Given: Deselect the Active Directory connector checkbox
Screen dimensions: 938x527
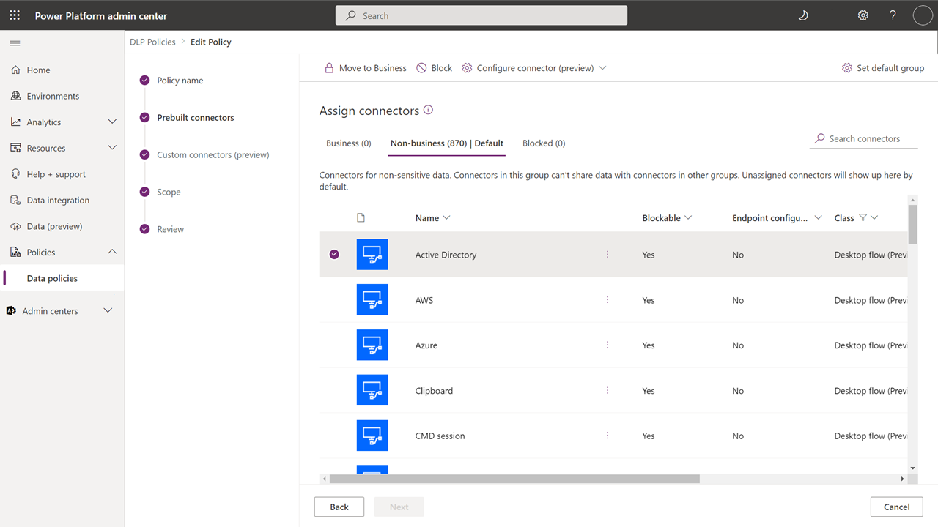Looking at the screenshot, I should [x=334, y=254].
